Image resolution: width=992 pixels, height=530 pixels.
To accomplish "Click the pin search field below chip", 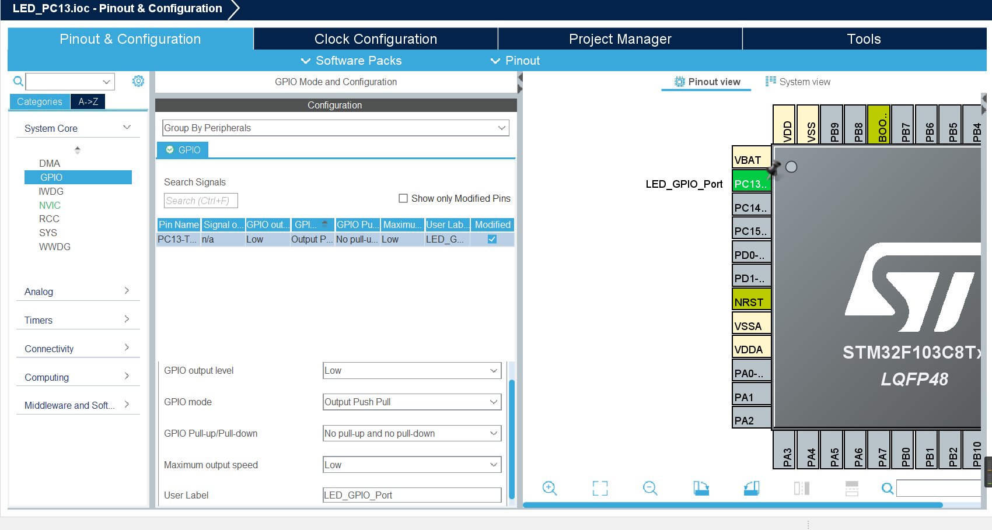I will [938, 488].
